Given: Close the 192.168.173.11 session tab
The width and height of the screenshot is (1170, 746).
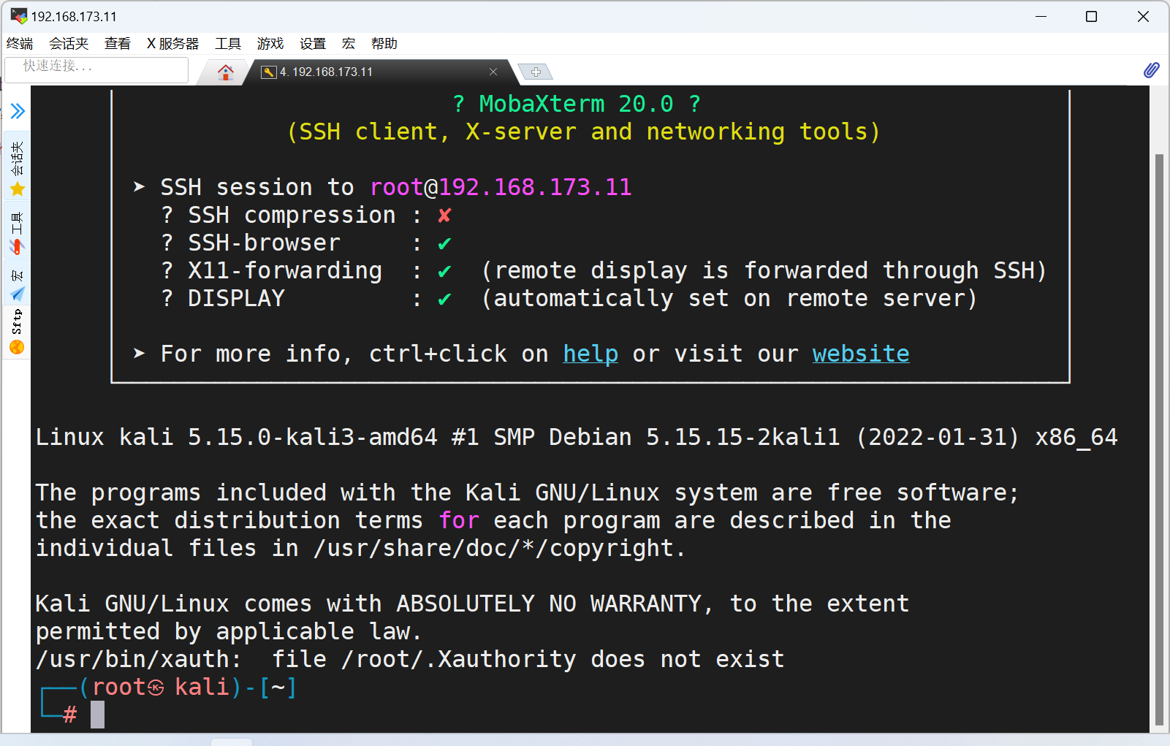Looking at the screenshot, I should [x=493, y=72].
